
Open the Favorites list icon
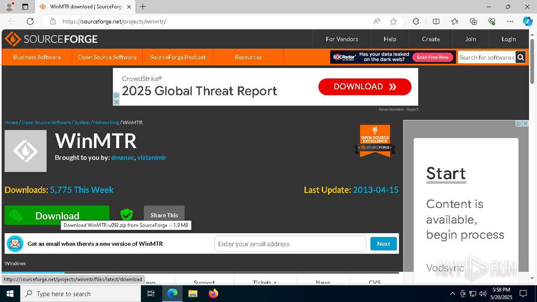pyautogui.click(x=455, y=21)
